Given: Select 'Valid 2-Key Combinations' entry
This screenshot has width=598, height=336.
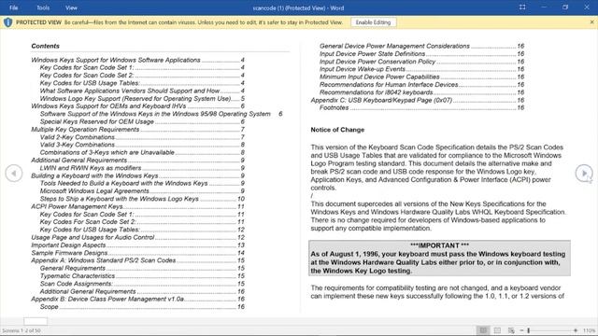Looking at the screenshot, I should [x=142, y=137].
